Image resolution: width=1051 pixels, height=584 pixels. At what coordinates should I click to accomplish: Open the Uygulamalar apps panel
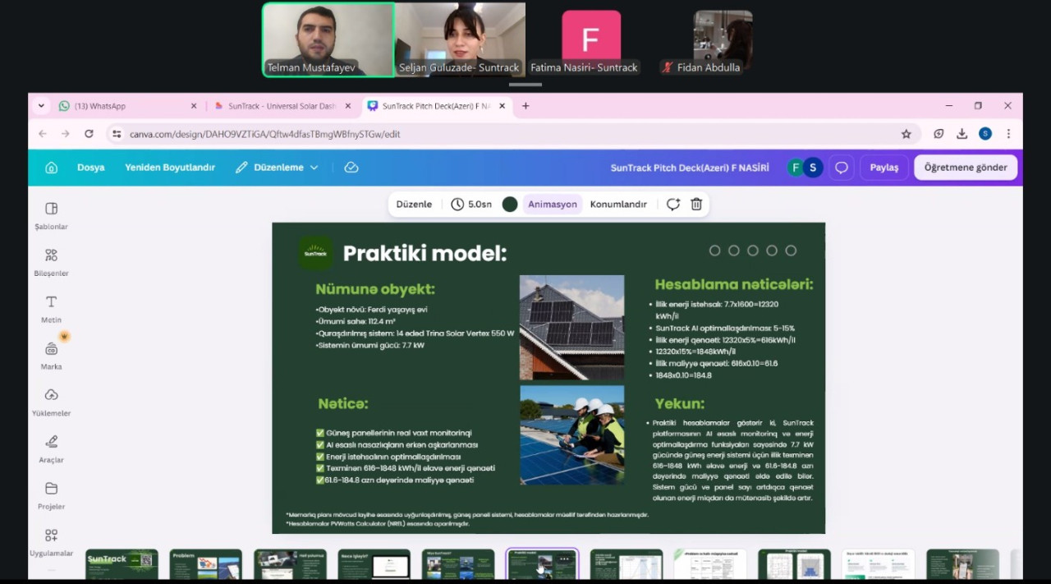tap(51, 543)
